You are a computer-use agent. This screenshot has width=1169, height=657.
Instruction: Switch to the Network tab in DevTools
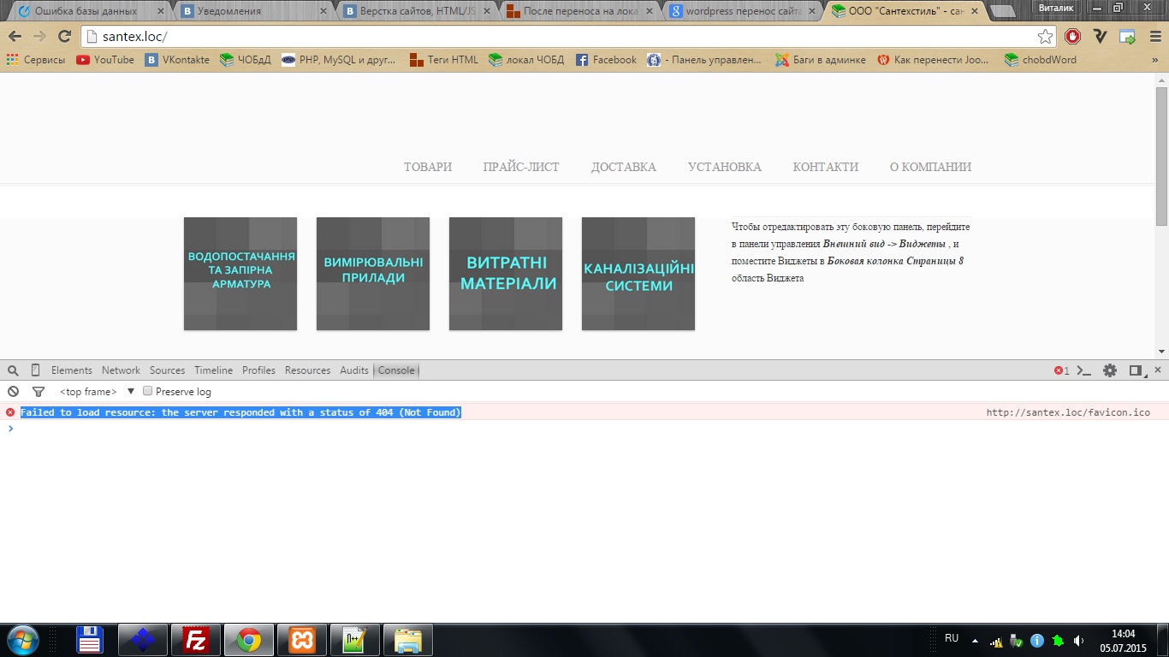click(121, 370)
